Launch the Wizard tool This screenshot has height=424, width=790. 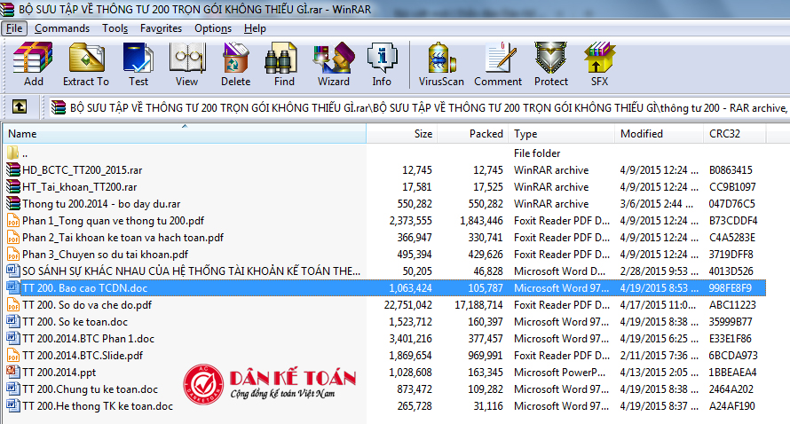[x=333, y=65]
